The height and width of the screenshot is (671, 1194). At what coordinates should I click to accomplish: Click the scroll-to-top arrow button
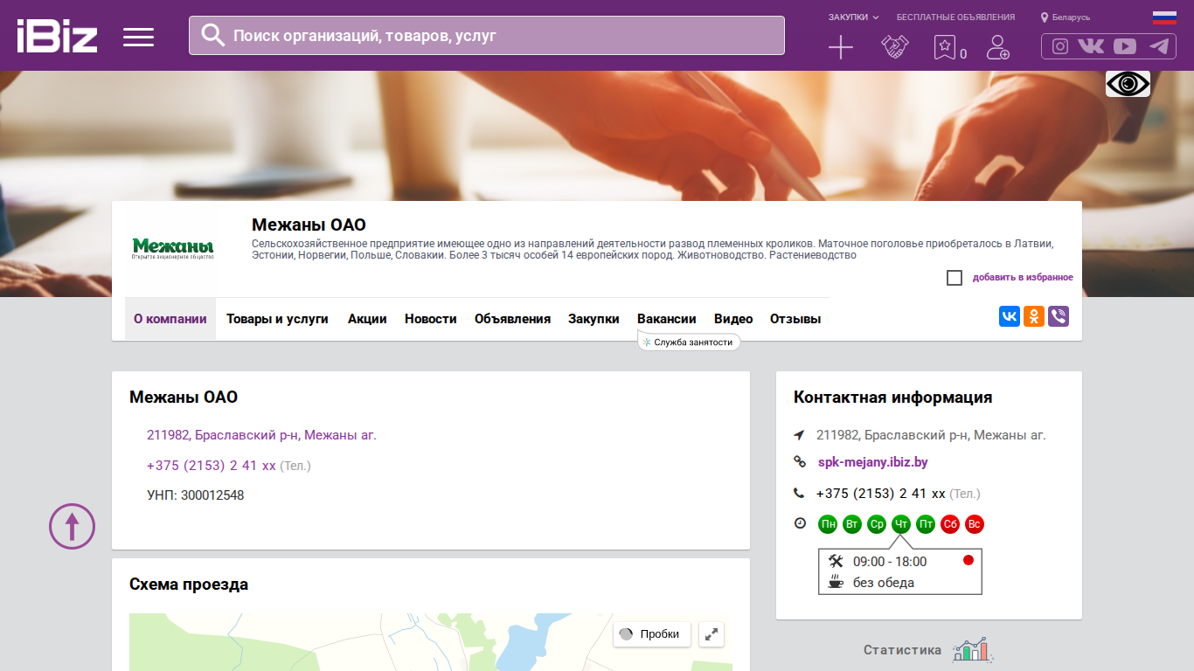tap(72, 526)
